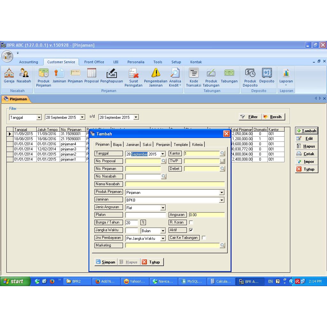This screenshot has width=327, height=327.
Task: Expand the Jaminan BPKB dropdown
Action: click(x=222, y=200)
